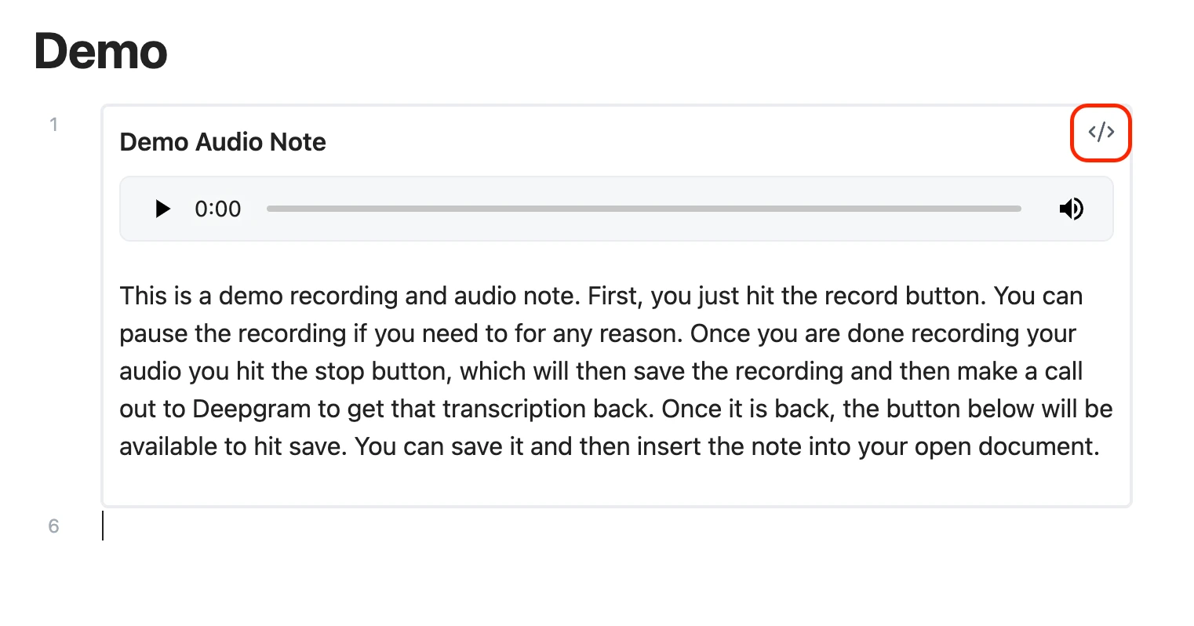
Task: Toggle audio muting with the speaker control
Action: (x=1072, y=209)
